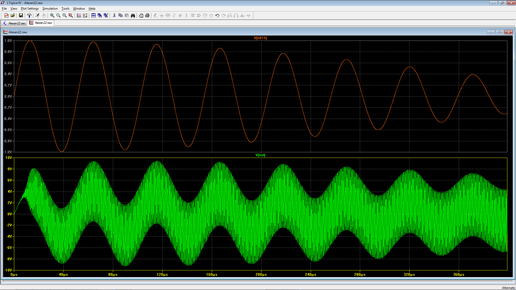The image size is (516, 290).
Task: Click the SPICE directive .op icon
Action: (x=248, y=16)
